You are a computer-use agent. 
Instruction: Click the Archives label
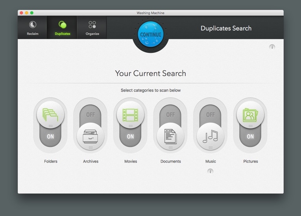click(x=90, y=161)
